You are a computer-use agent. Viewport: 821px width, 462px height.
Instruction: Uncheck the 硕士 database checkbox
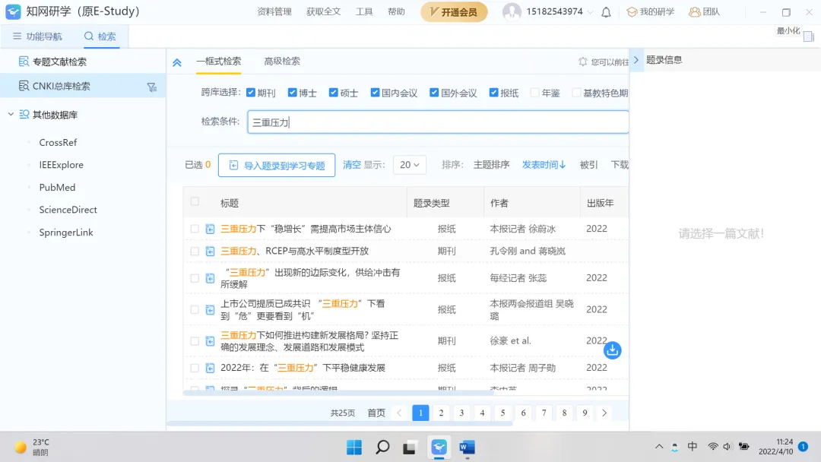[334, 93]
